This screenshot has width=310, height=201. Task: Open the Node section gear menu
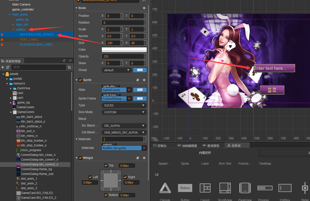pyautogui.click(x=144, y=8)
